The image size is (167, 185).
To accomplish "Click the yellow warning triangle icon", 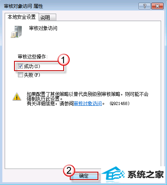I will coord(17,96).
